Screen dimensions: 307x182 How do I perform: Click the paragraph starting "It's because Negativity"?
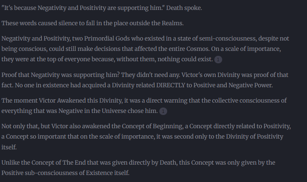102,8
